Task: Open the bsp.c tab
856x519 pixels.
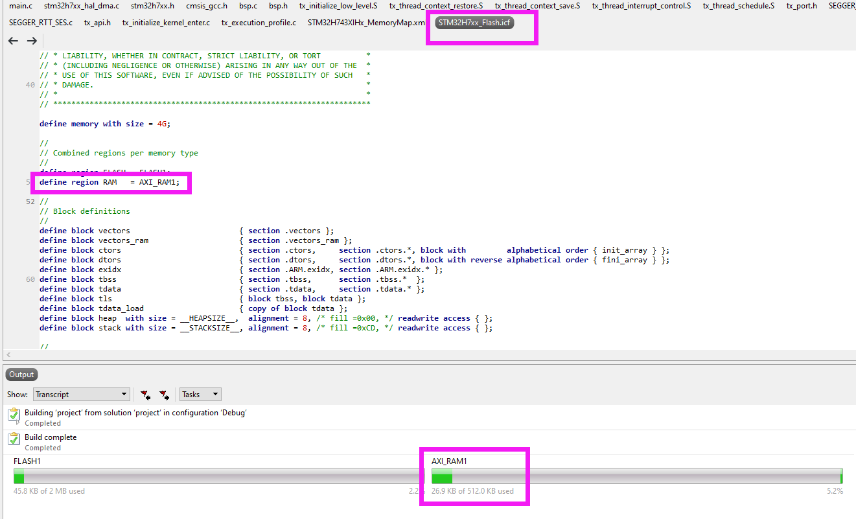Action: [x=248, y=6]
